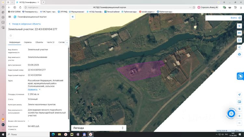Expand the Легенда panel
This screenshot has height=137, width=244.
click(x=99, y=128)
